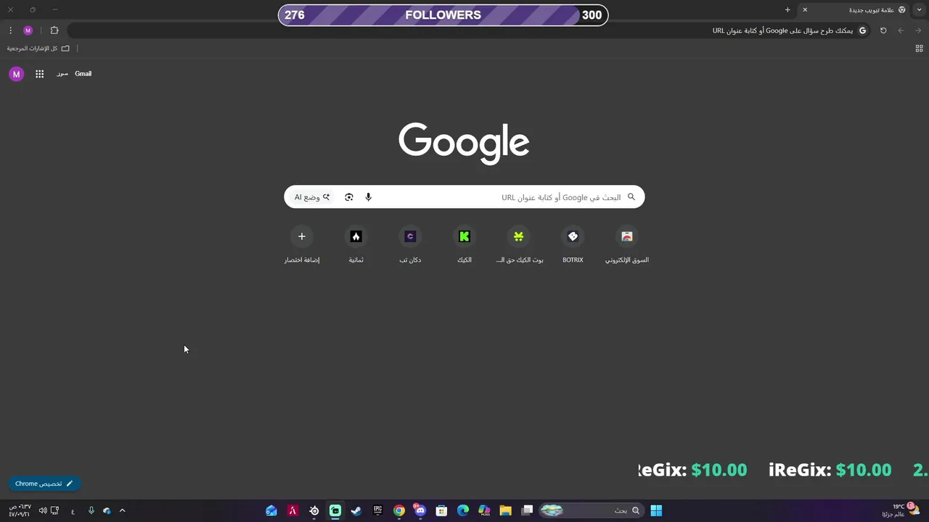Open Microsoft 365 on the taskbar

click(484, 510)
